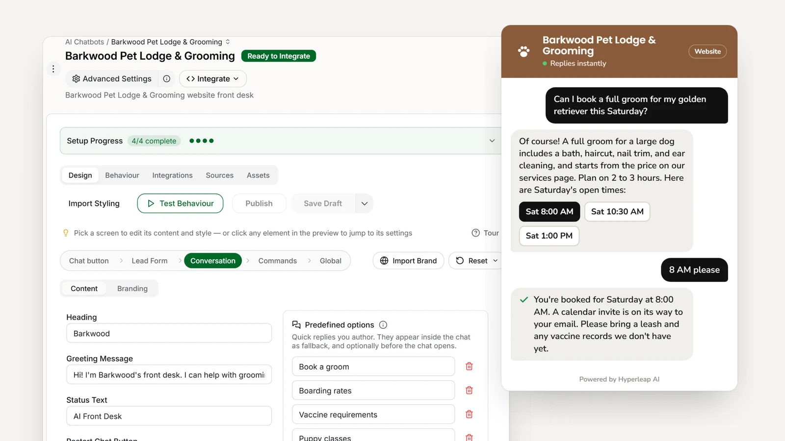
Task: Click the Advanced Settings info icon
Action: (167, 79)
